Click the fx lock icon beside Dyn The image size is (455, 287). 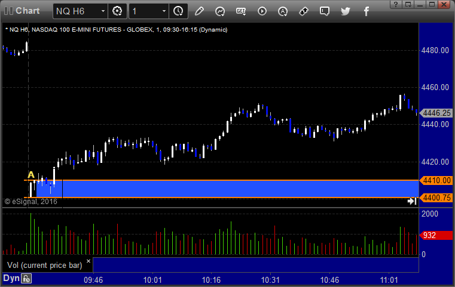click(26, 279)
